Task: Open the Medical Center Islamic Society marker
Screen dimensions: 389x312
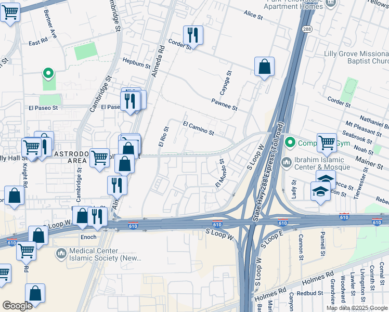Action: pos(61,254)
